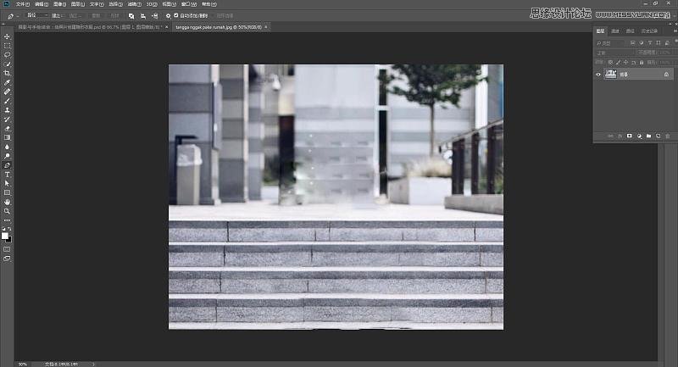Select the Eyedropper tool
This screenshot has height=367, width=678.
7,82
